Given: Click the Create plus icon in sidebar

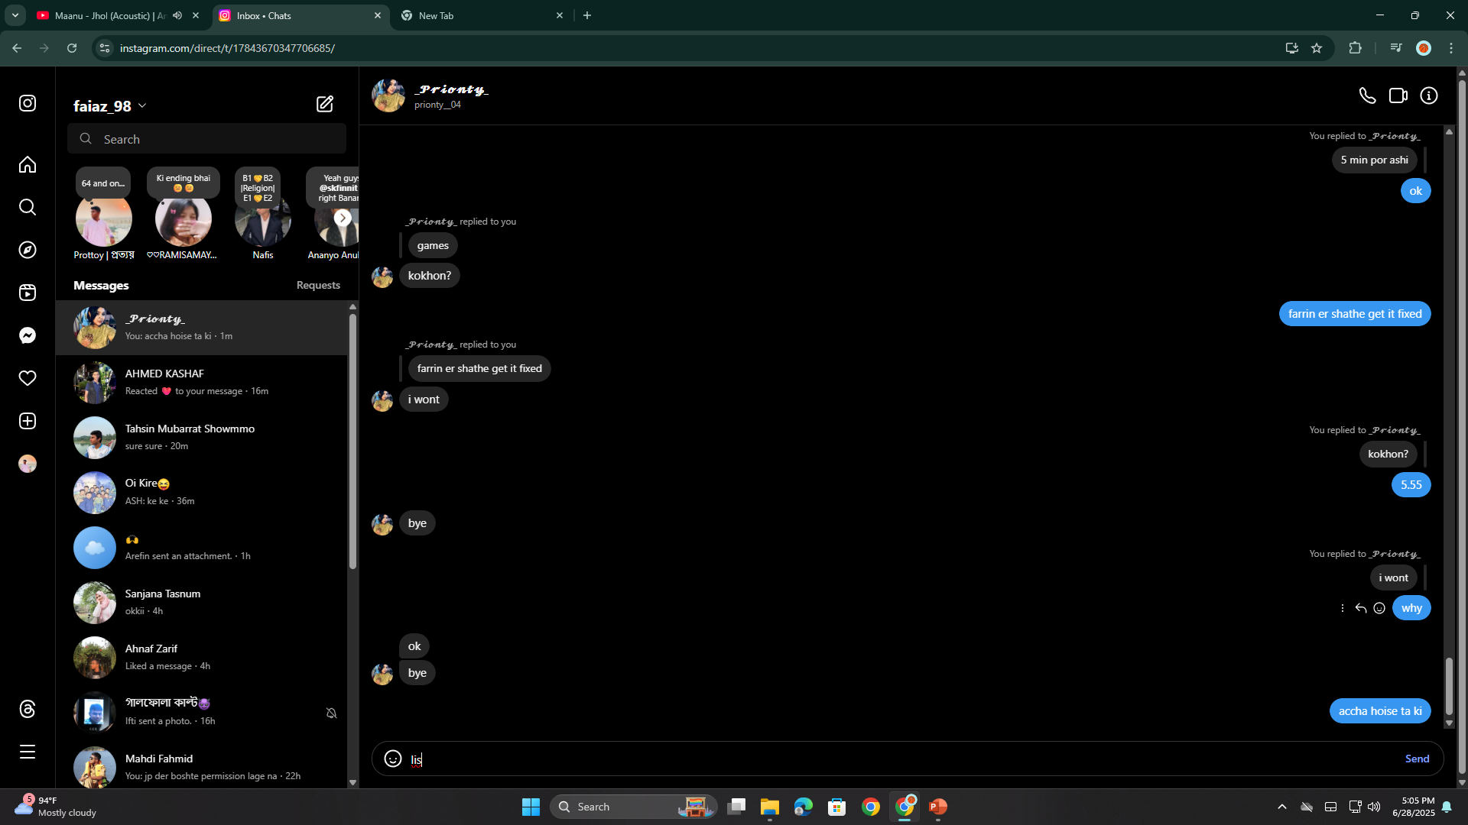Looking at the screenshot, I should tap(28, 421).
